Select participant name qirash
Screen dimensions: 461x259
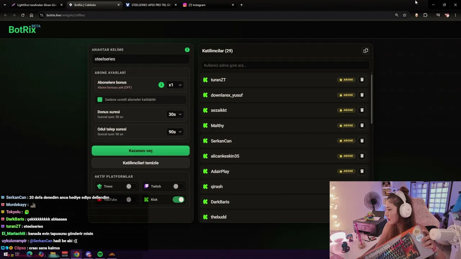coord(217,187)
